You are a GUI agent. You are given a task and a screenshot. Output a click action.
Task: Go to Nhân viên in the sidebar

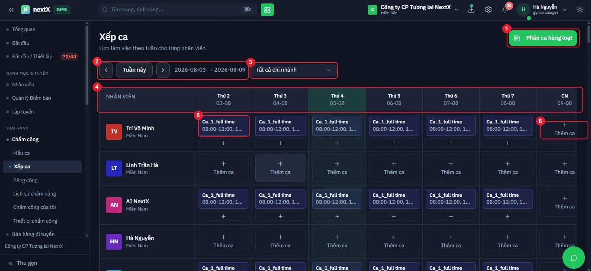[23, 85]
